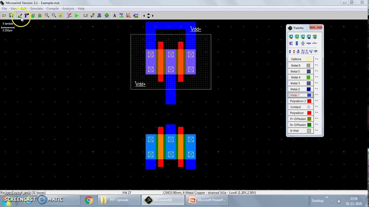
Task: Select the via contact icon in Palette
Action: click(309, 37)
